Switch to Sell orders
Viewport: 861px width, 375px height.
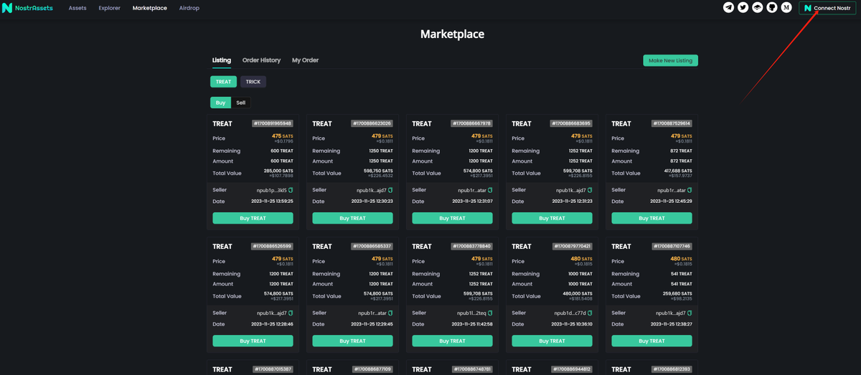click(x=241, y=103)
